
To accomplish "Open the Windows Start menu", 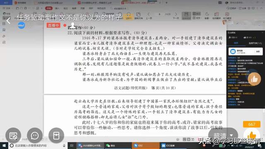I will click(x=4, y=145).
